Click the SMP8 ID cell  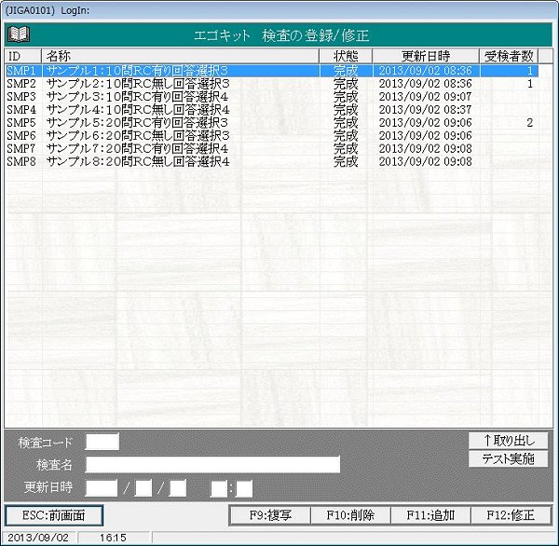21,161
